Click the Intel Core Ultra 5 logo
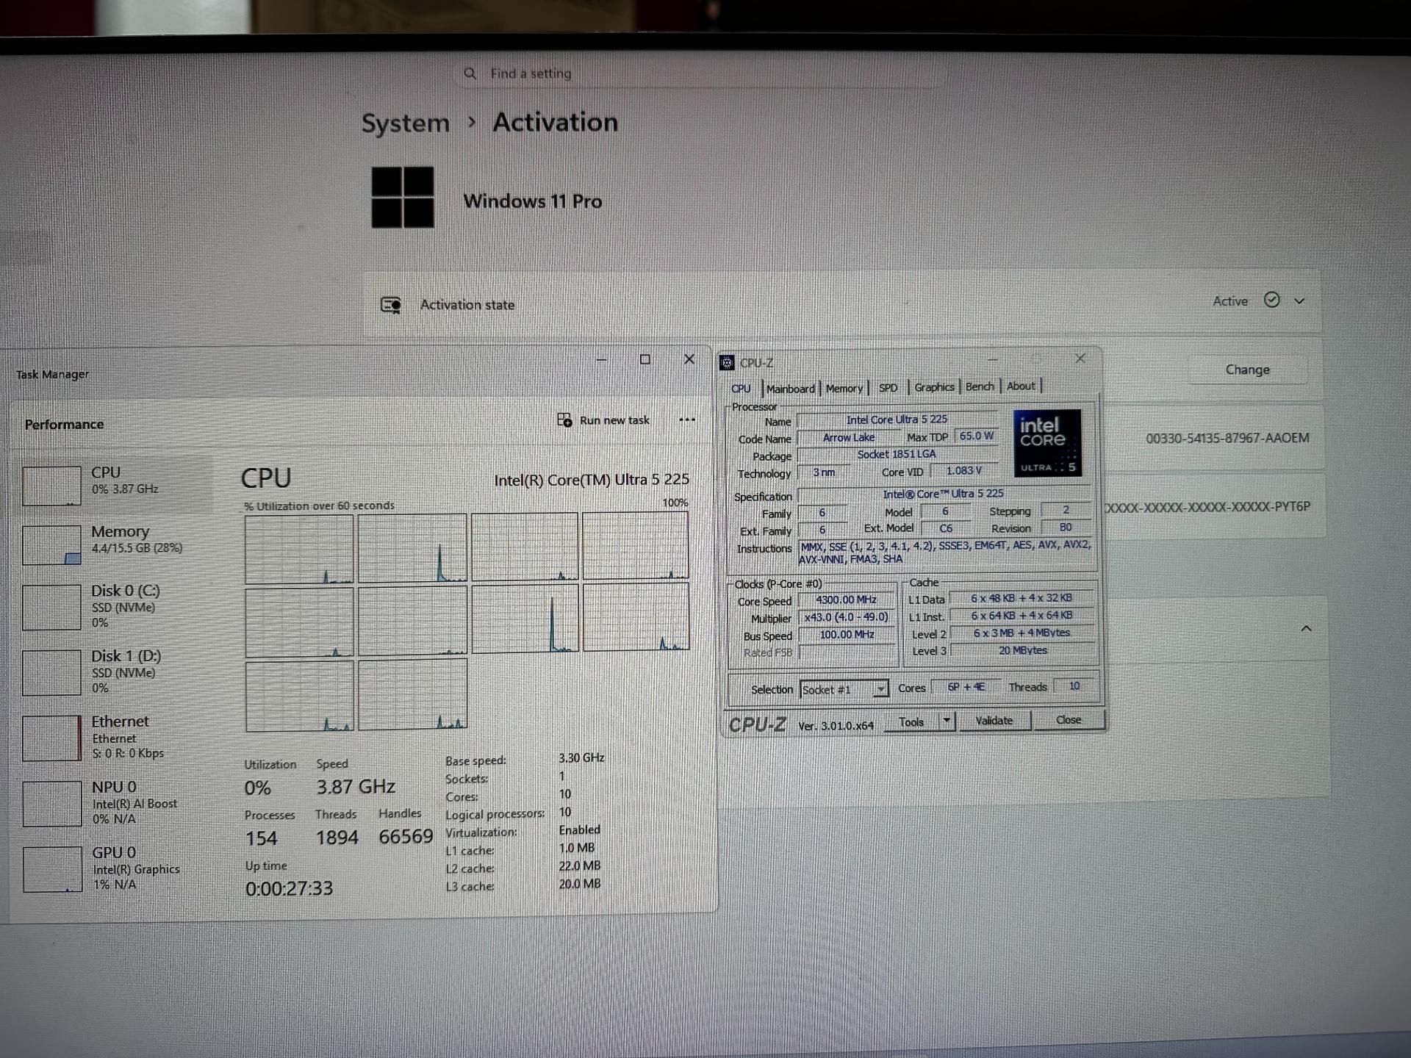The width and height of the screenshot is (1411, 1058). [1047, 443]
